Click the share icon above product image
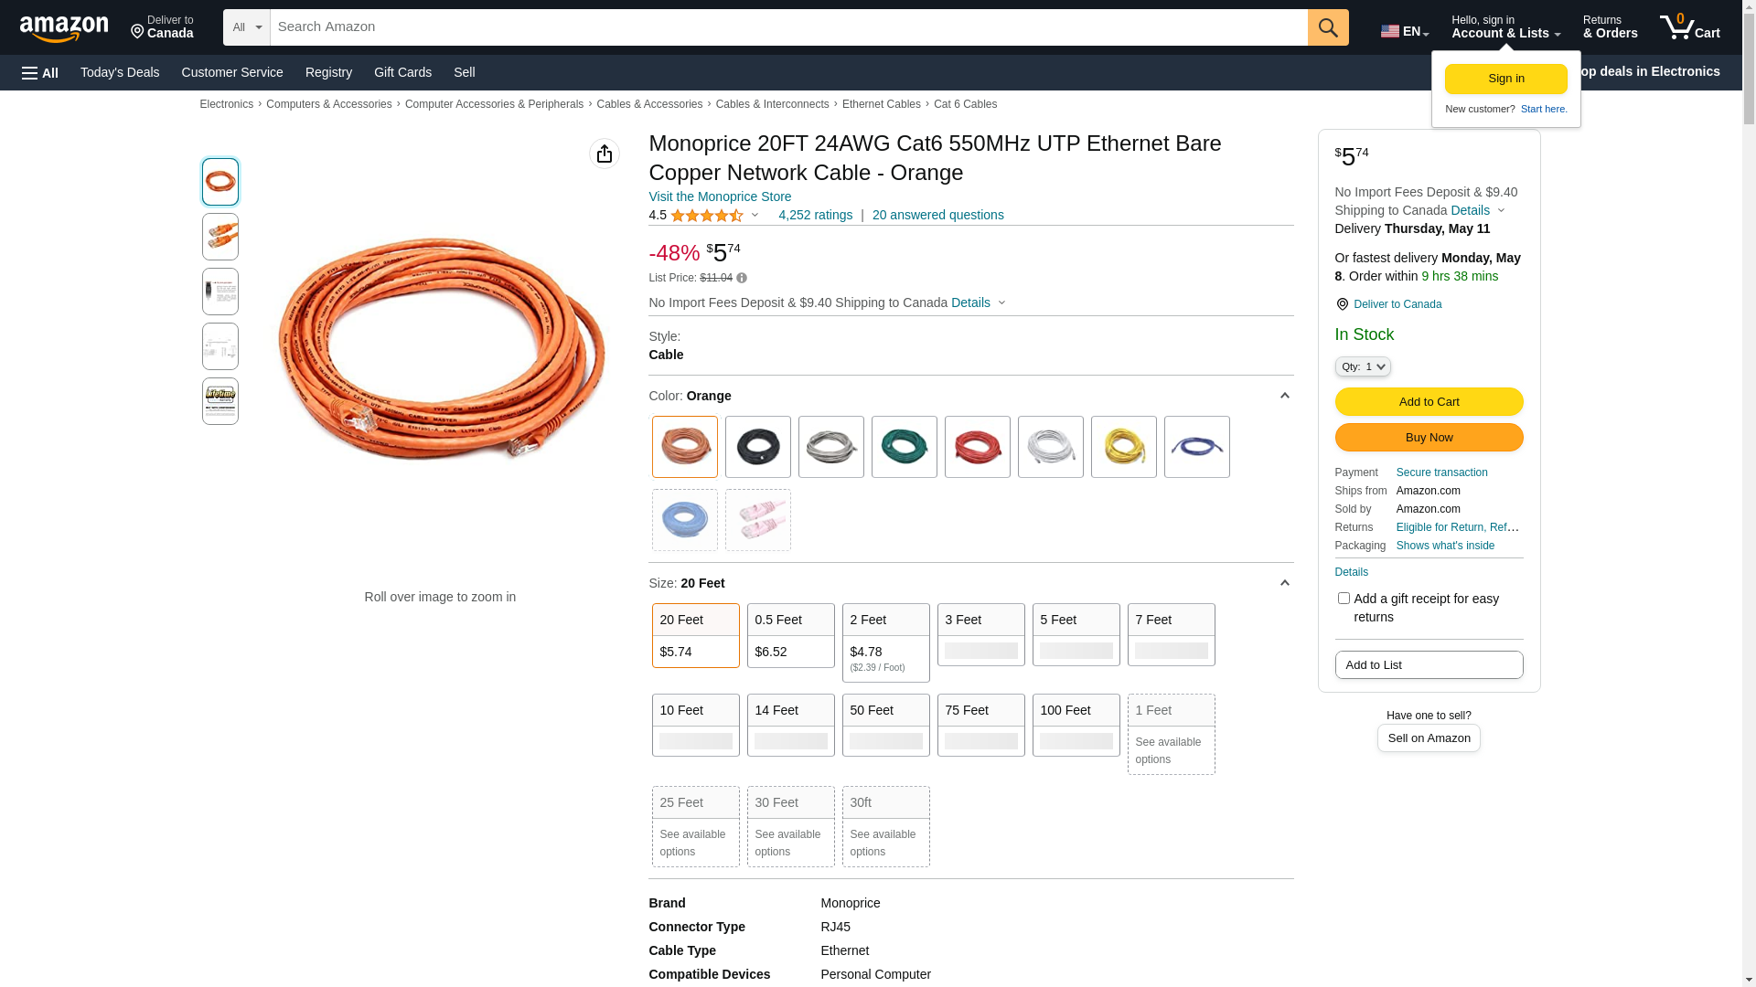This screenshot has height=987, width=1756. coord(604,154)
